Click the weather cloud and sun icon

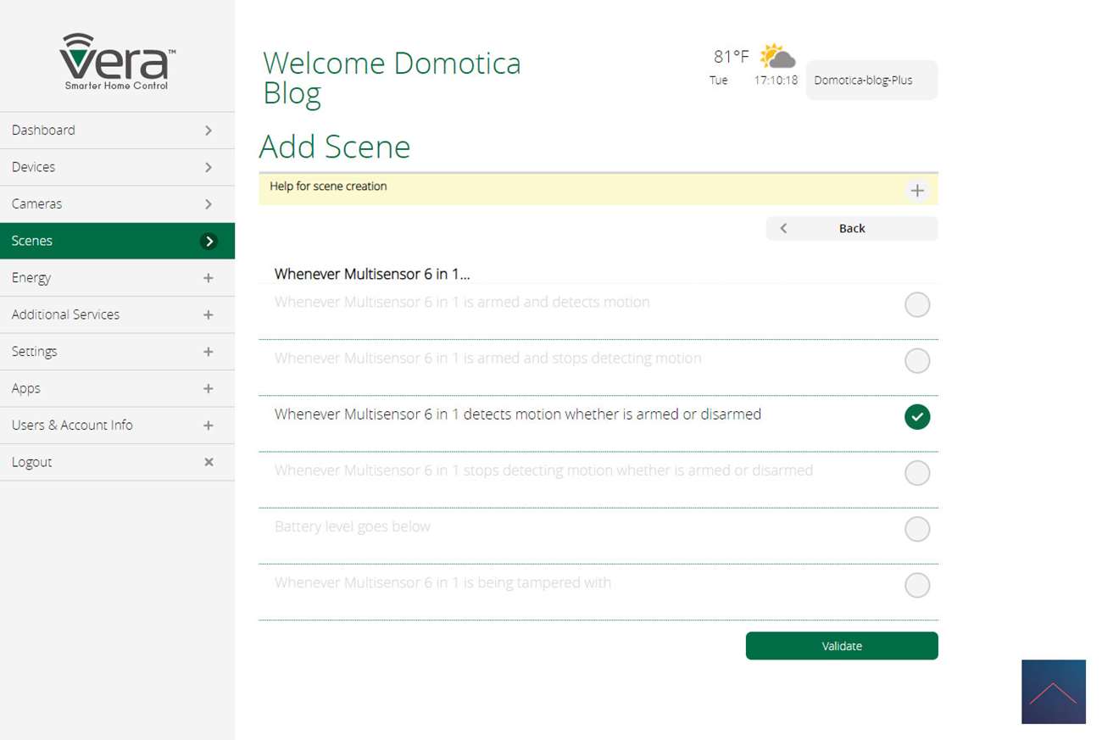click(x=777, y=57)
